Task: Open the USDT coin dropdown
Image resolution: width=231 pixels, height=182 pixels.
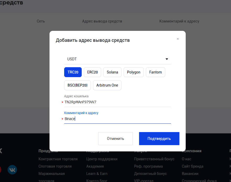Action: pyautogui.click(x=118, y=59)
